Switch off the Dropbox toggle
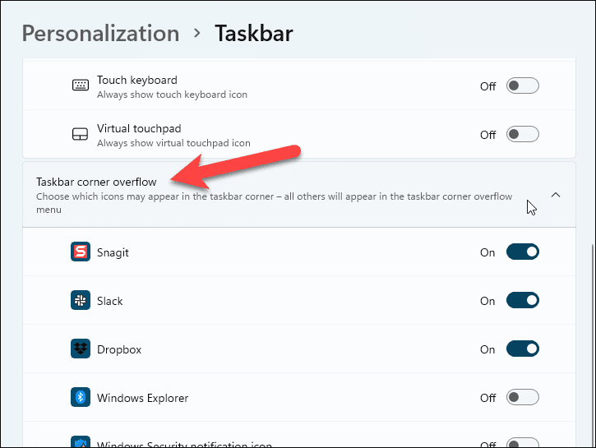This screenshot has height=448, width=596. (x=522, y=349)
